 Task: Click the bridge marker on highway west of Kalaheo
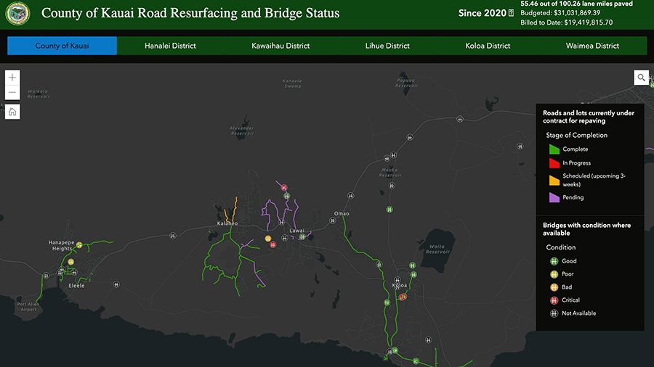(x=173, y=235)
